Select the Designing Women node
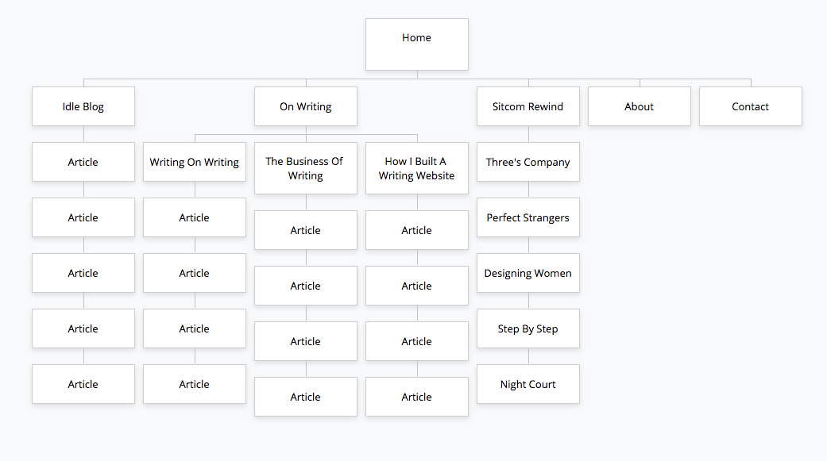827x461 pixels. click(x=528, y=273)
